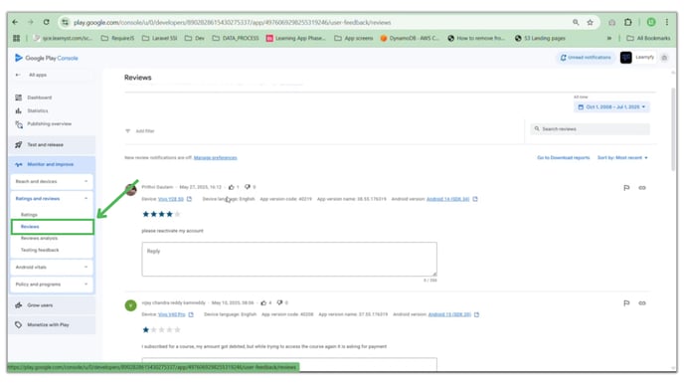Open the green browser profile avatar
This screenshot has width=684, height=385.
coord(651,22)
